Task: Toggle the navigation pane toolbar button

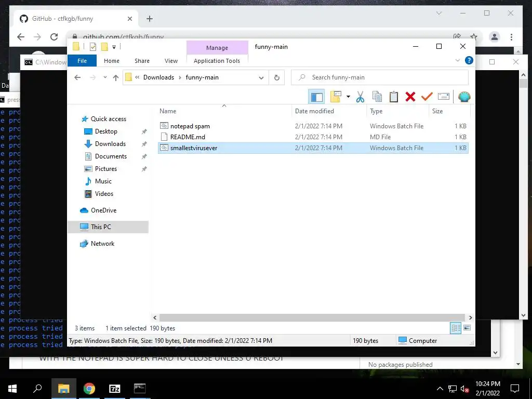Action: tap(316, 97)
